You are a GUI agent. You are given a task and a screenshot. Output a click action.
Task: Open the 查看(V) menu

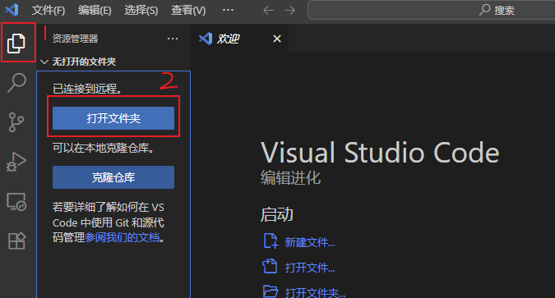coord(188,10)
